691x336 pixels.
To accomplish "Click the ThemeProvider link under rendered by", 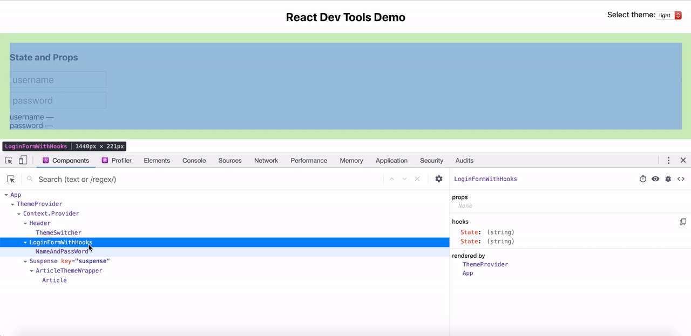I will point(485,264).
